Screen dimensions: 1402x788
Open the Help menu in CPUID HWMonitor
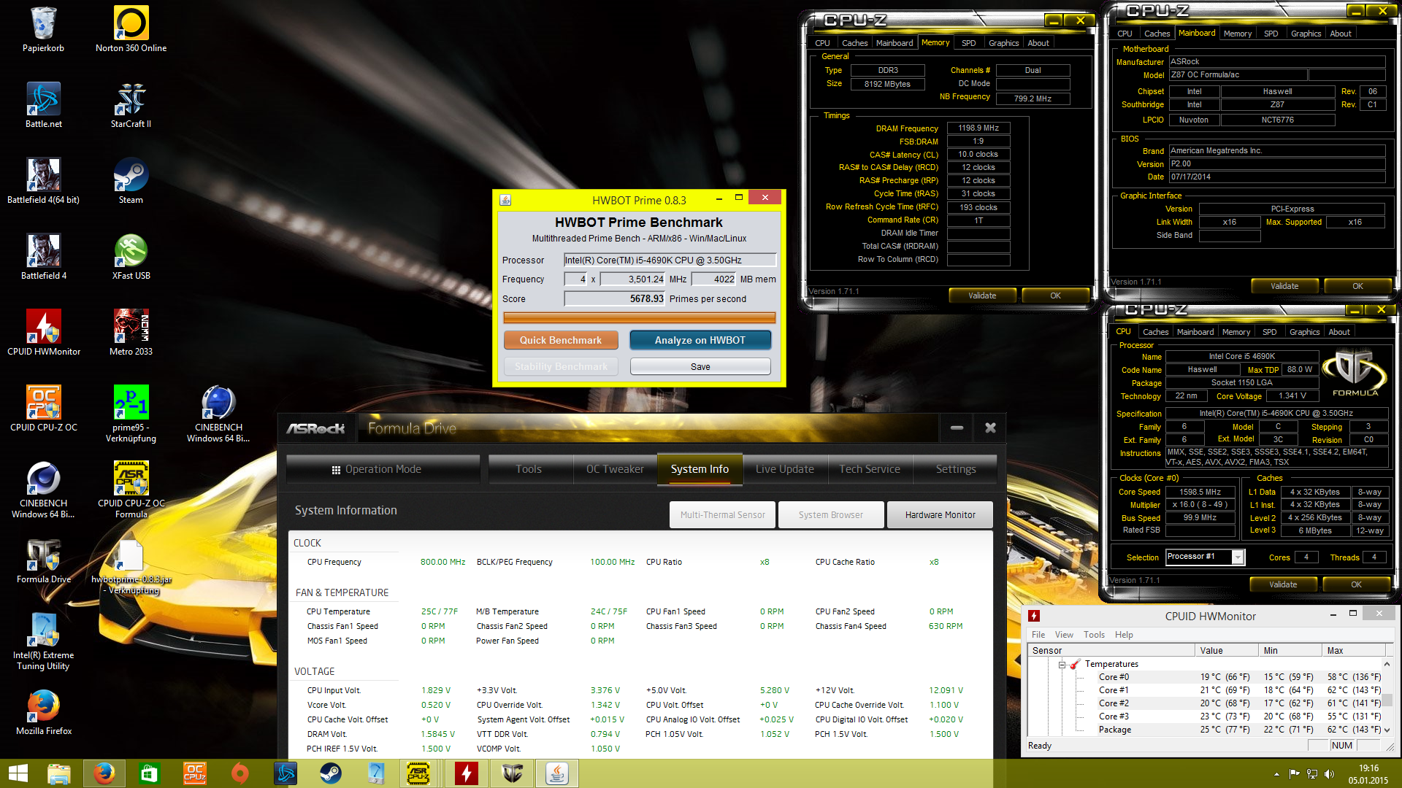pos(1124,635)
